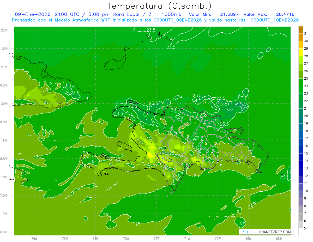313x242 pixels.
Task: Click the legend value "31"
Action: point(306,33)
